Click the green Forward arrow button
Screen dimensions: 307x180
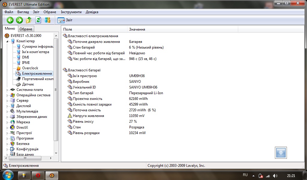pyautogui.click(x=19, y=20)
